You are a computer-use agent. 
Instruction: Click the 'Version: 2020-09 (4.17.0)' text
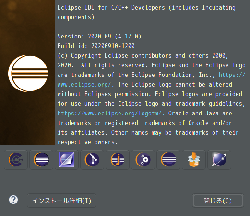click(x=99, y=37)
